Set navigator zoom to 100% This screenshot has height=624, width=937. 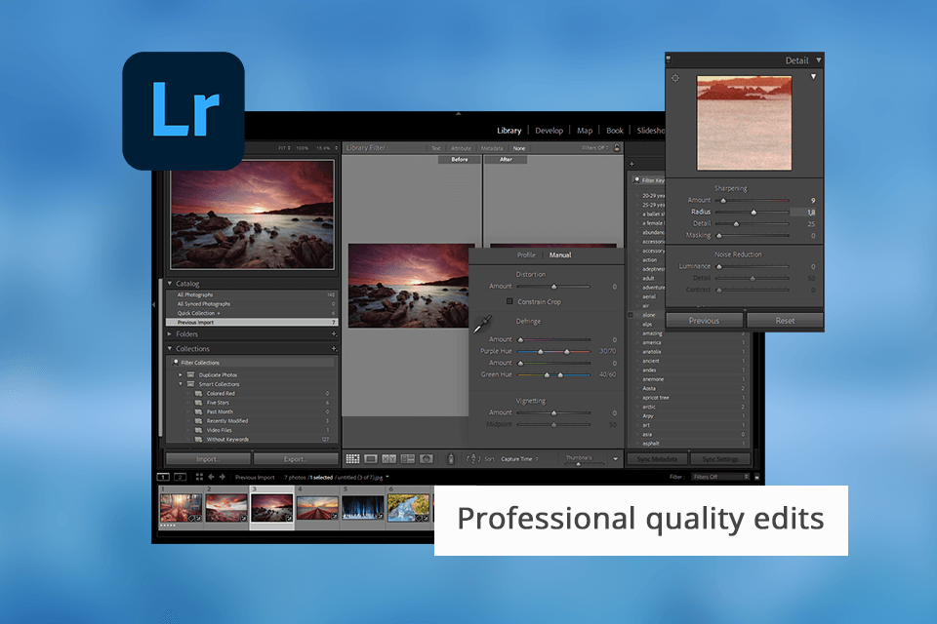click(303, 147)
